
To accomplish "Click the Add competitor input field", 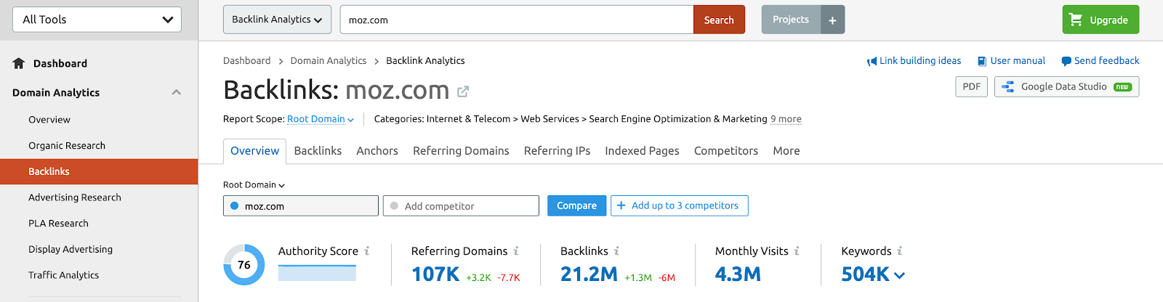I will (x=461, y=205).
